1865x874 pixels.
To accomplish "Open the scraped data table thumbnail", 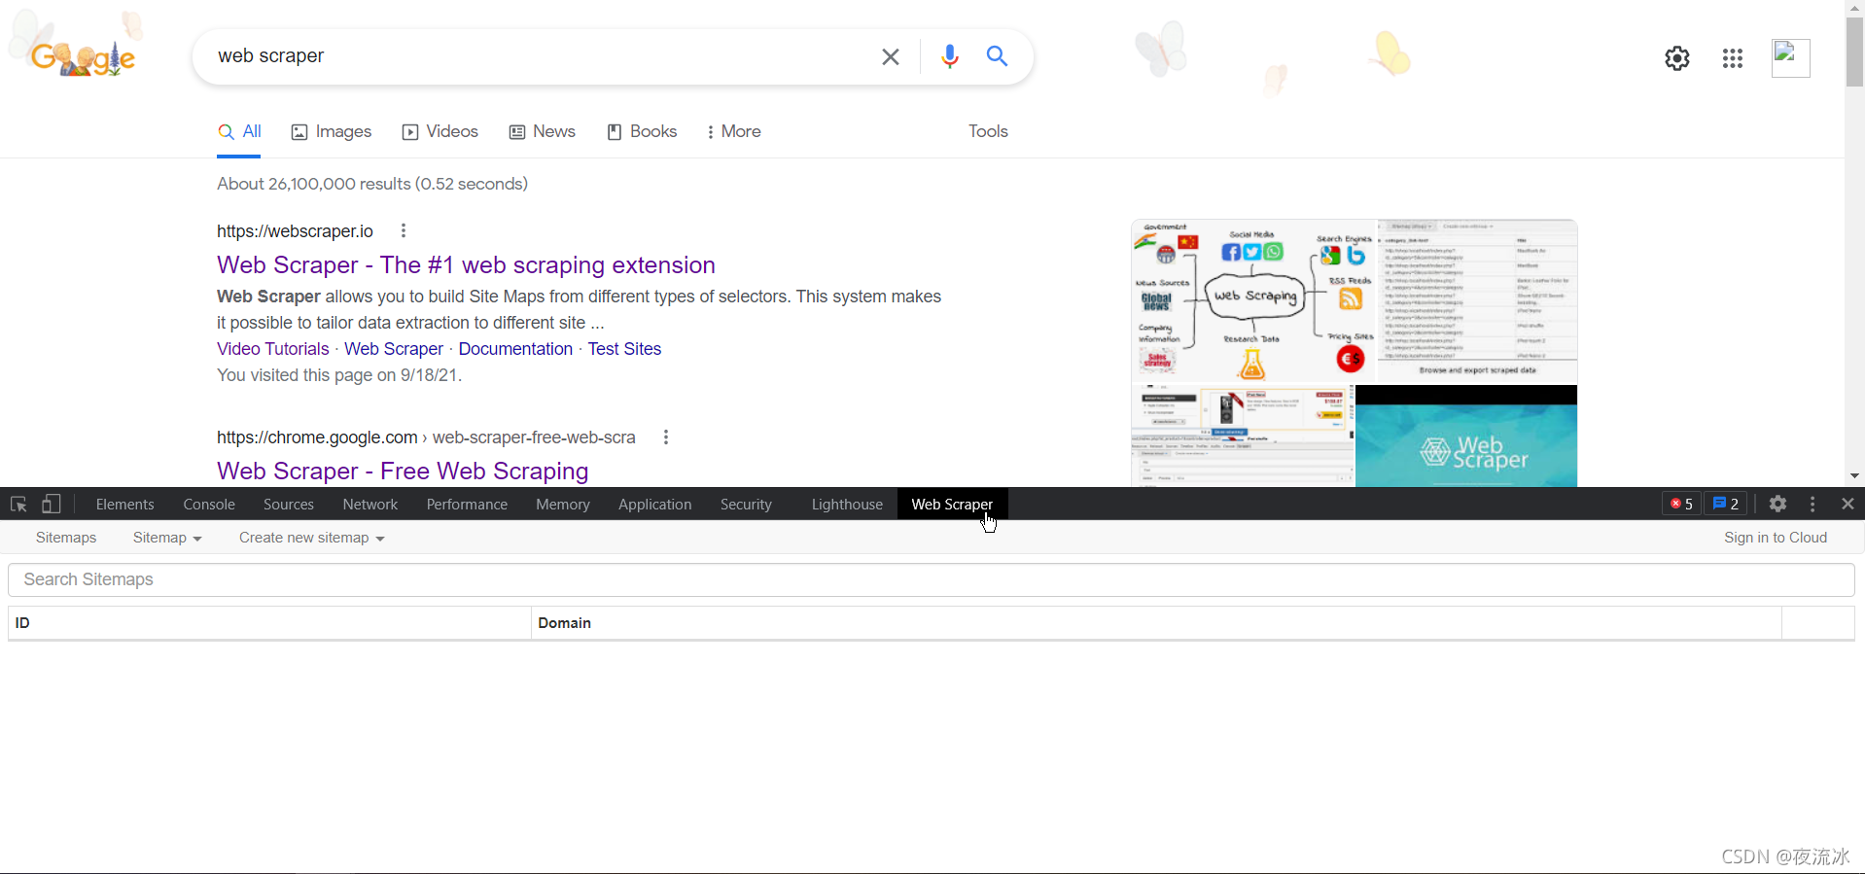I will coord(1478,301).
